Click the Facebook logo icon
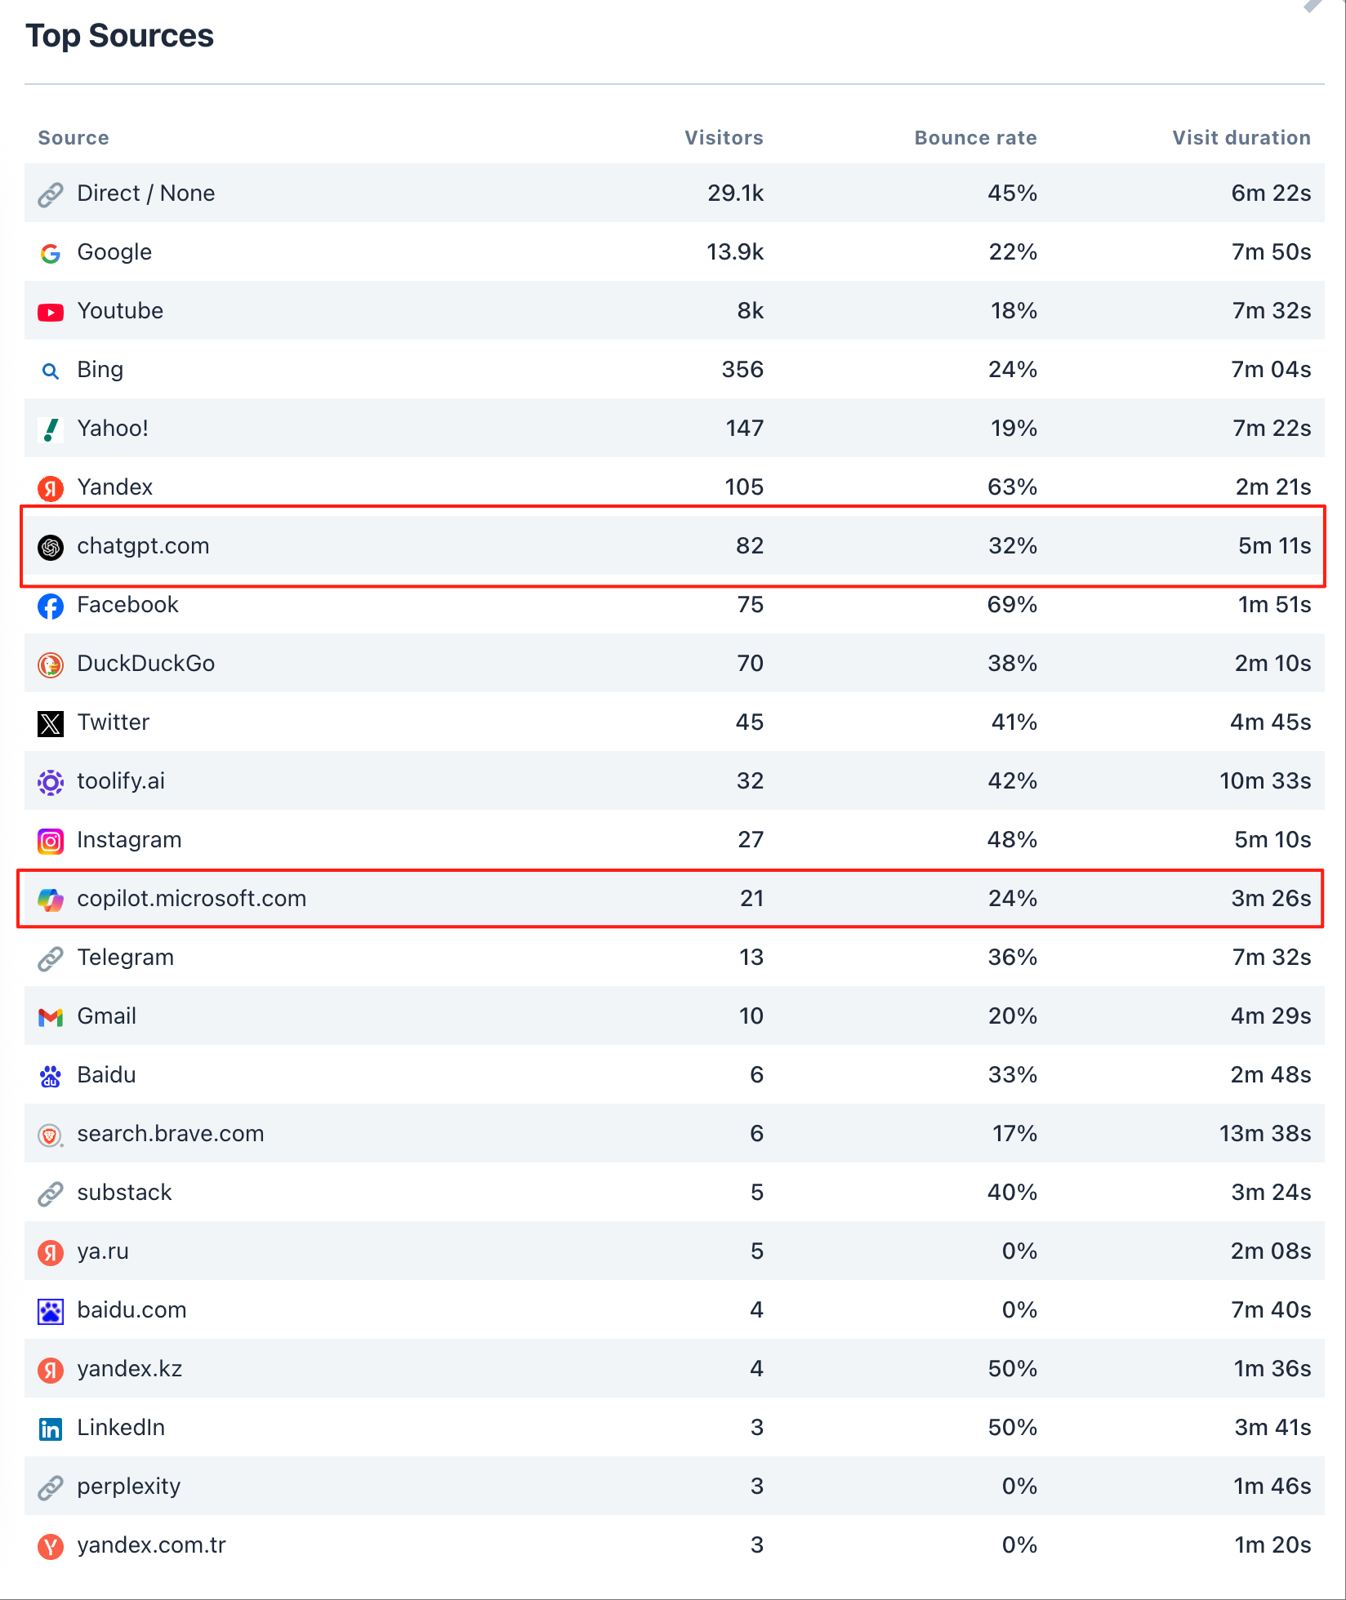 point(51,606)
